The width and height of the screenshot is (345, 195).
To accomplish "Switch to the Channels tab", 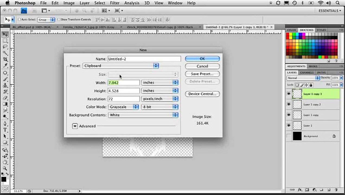I will click(x=307, y=73).
